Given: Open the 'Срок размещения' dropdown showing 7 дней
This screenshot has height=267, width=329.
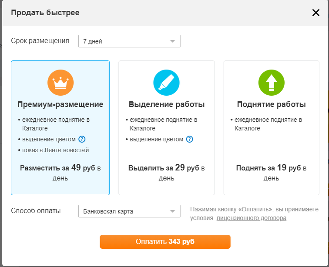Looking at the screenshot, I should click(129, 41).
